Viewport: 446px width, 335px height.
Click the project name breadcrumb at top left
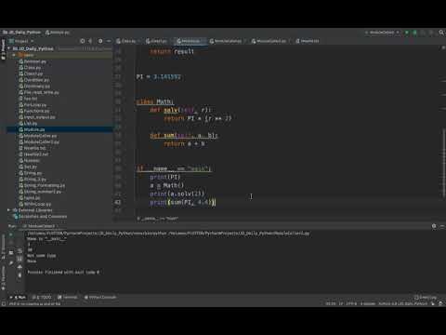[21, 33]
